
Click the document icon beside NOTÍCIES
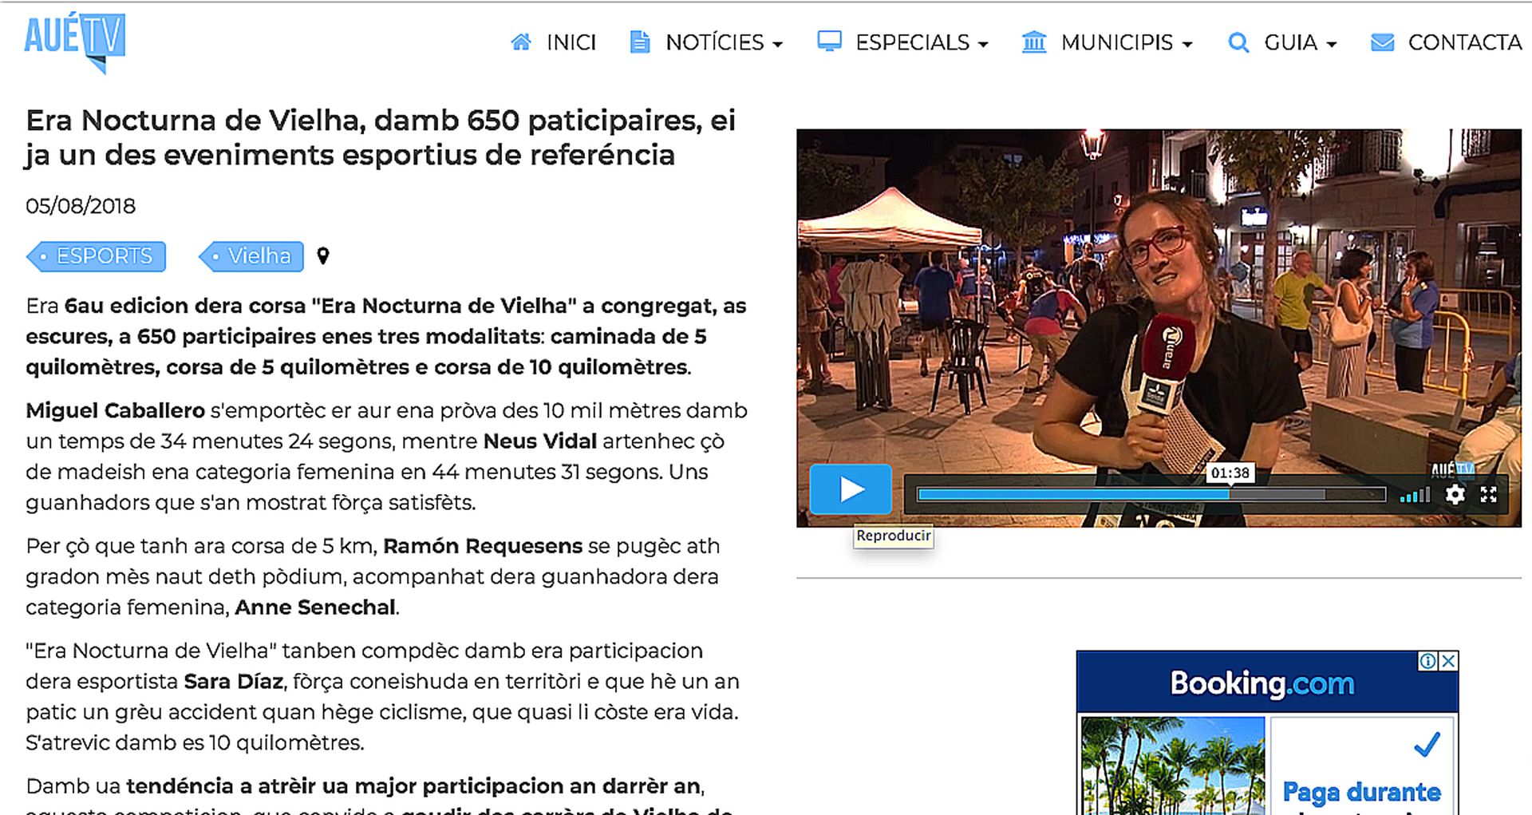pyautogui.click(x=640, y=42)
